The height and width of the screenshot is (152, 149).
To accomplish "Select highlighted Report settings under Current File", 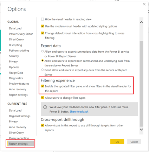I will coord(21,144).
